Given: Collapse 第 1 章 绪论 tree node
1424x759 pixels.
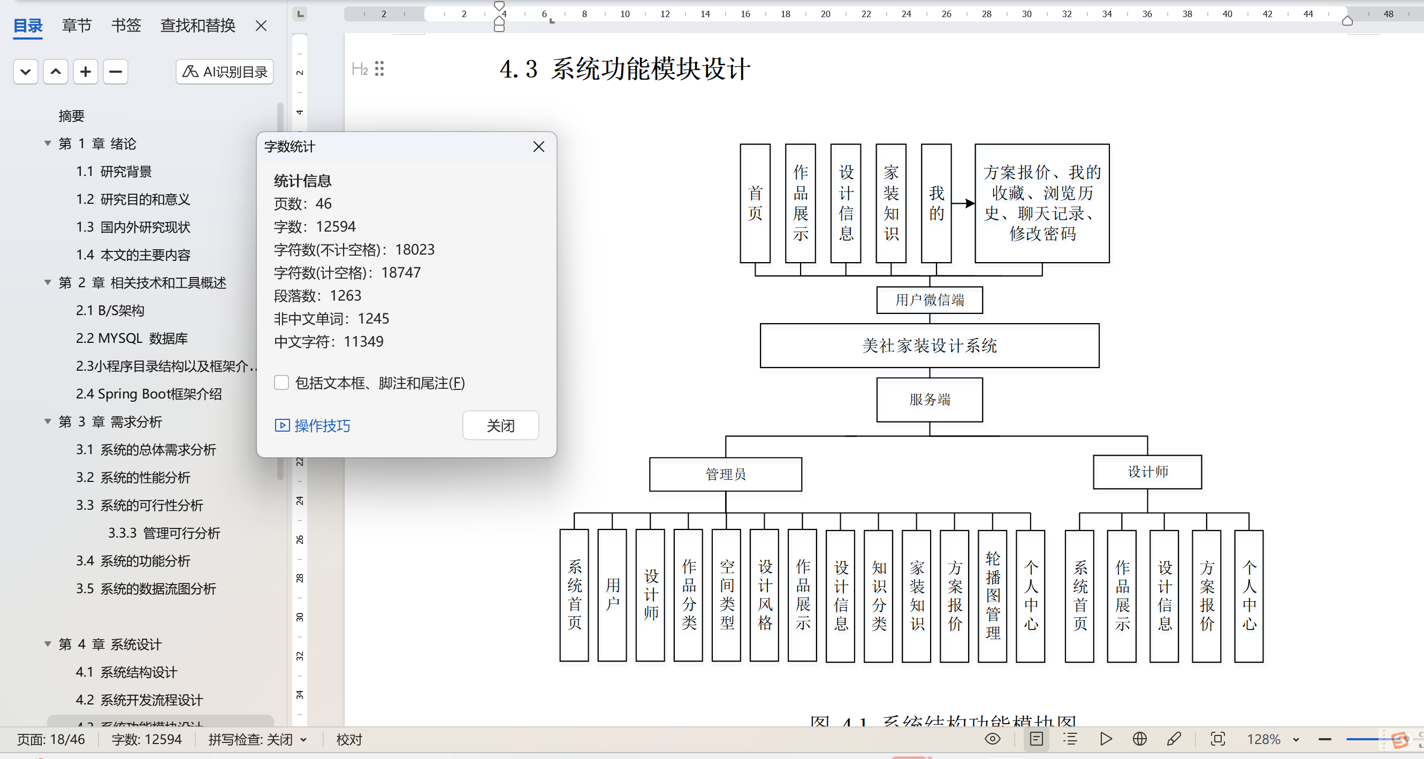Looking at the screenshot, I should coord(48,144).
